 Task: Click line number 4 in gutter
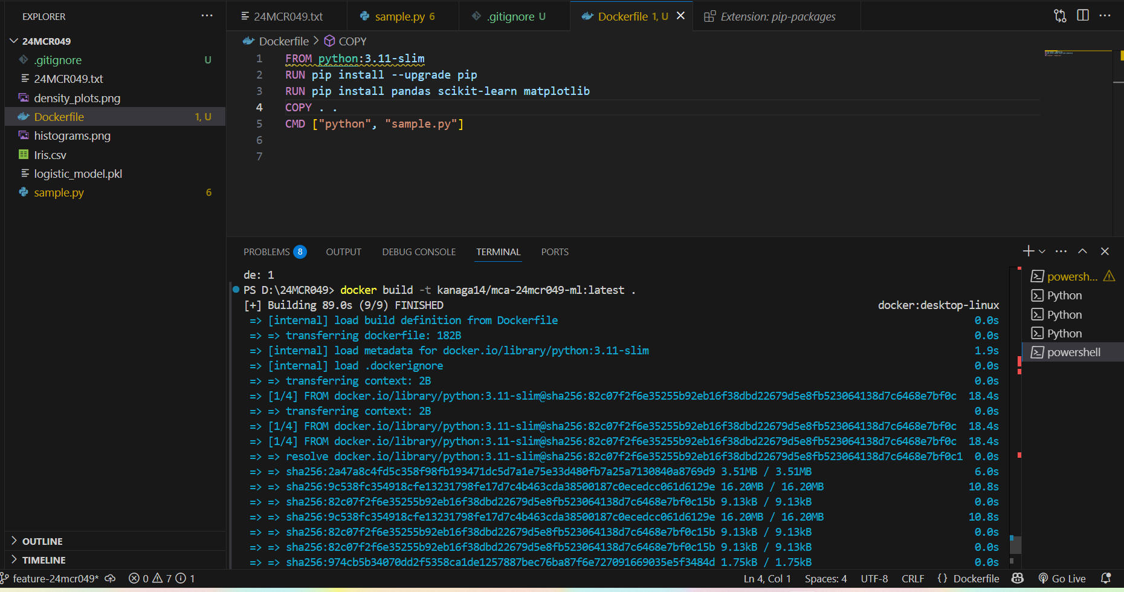(259, 107)
